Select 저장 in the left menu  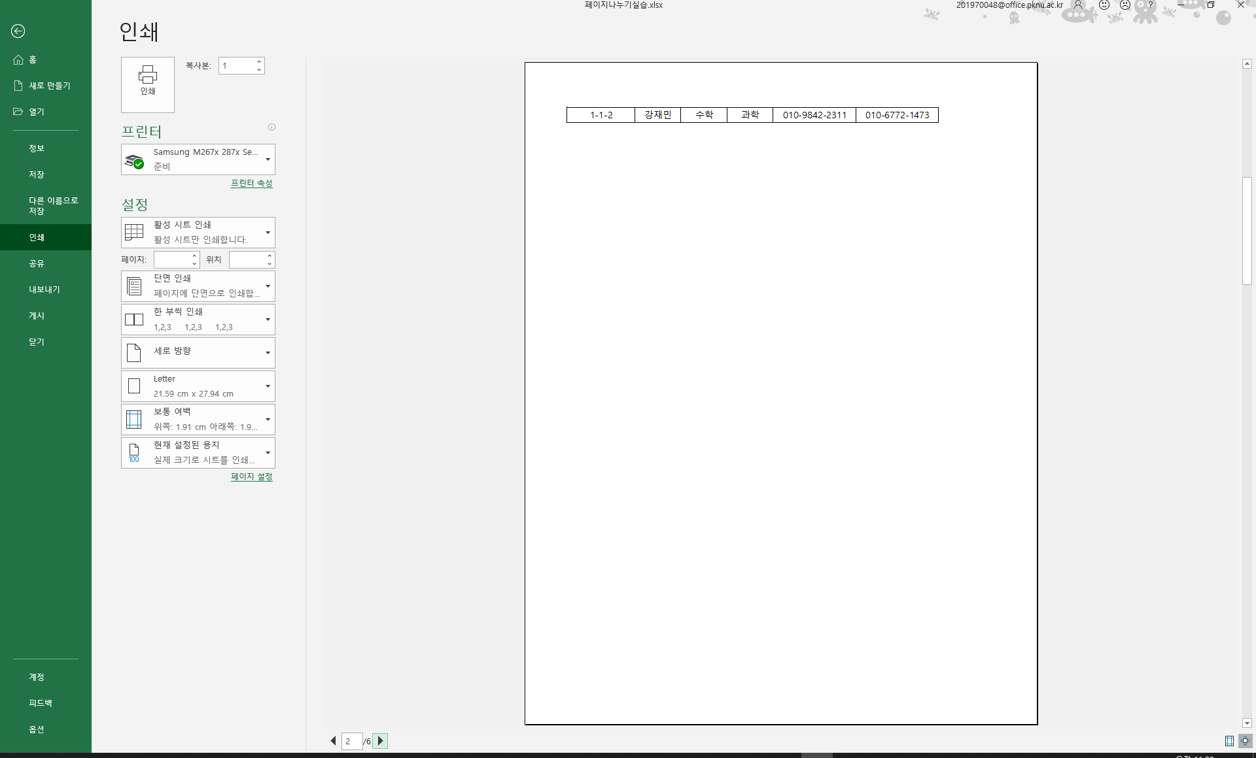coord(37,174)
